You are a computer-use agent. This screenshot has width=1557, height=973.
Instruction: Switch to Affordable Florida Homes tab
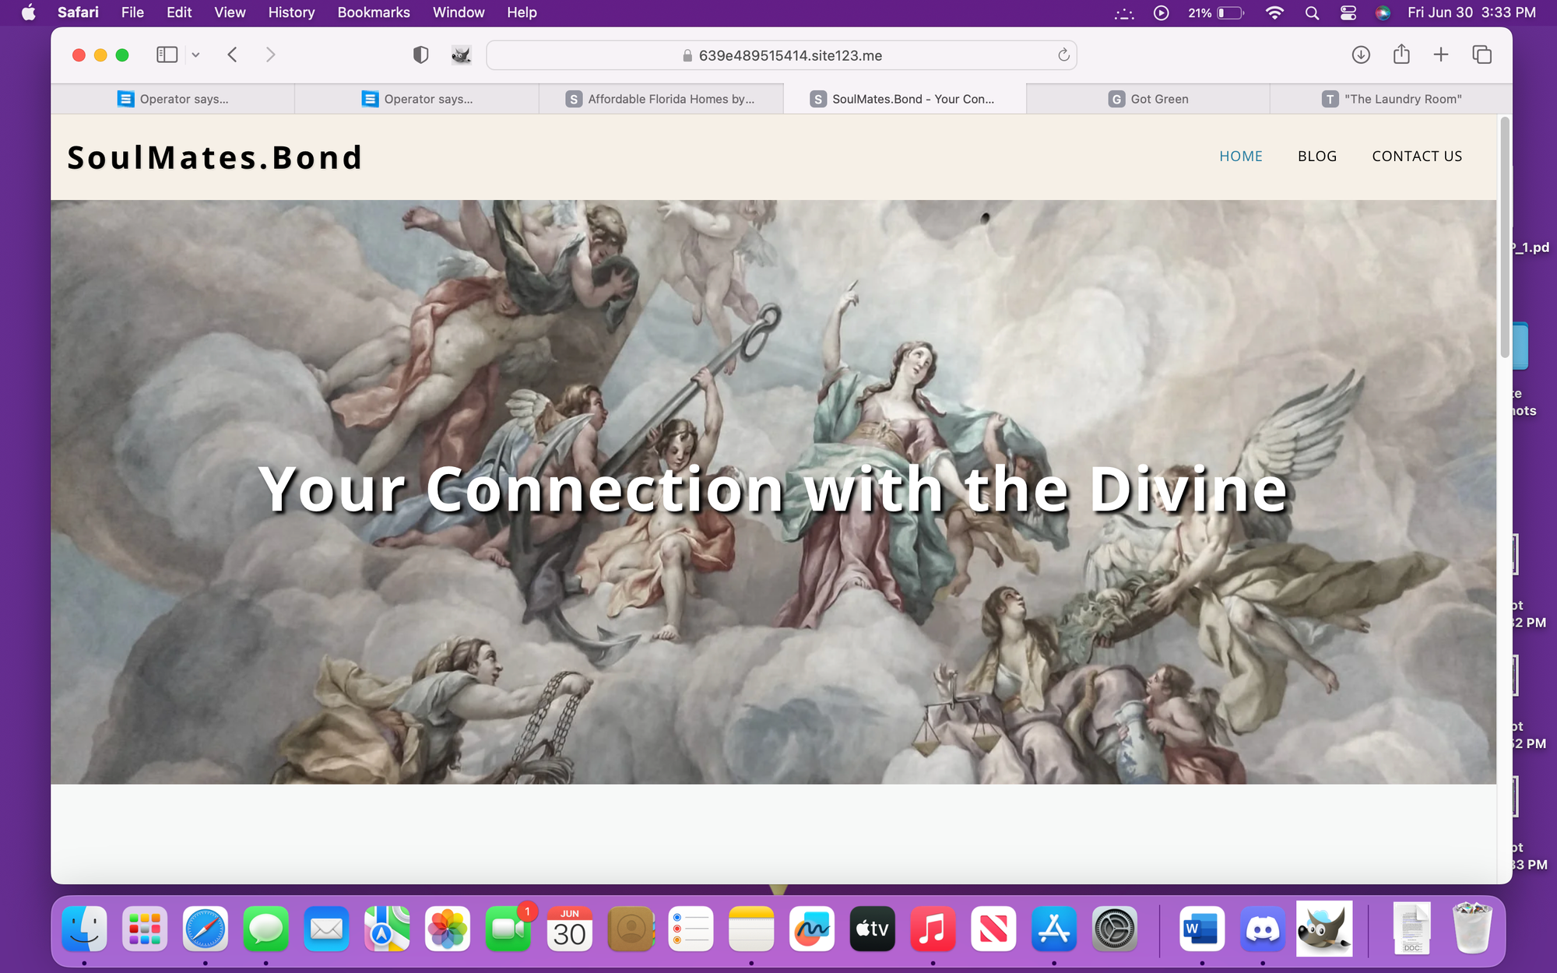[661, 99]
